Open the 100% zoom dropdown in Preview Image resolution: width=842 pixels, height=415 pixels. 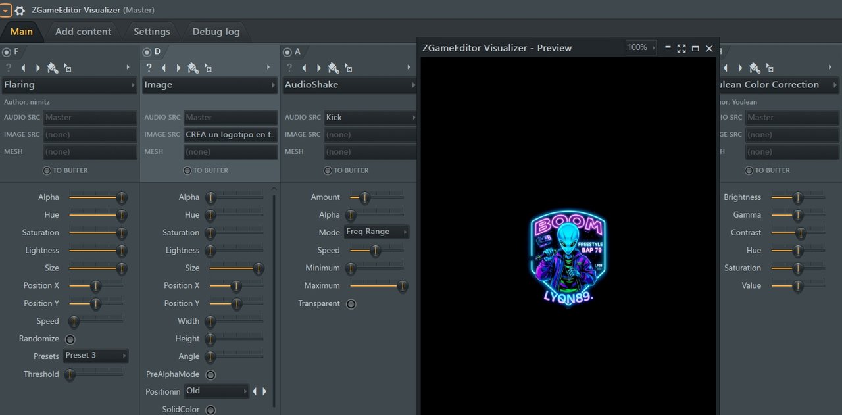(641, 47)
